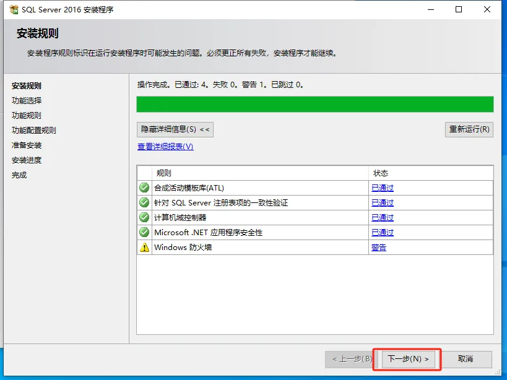507x380 pixels.
Task: Select 功能配置规则 step in sidebar
Action: (34, 130)
